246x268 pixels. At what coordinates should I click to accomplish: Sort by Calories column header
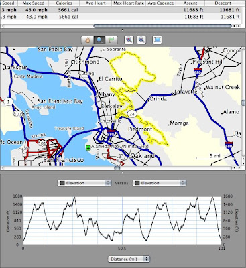coord(64,3)
